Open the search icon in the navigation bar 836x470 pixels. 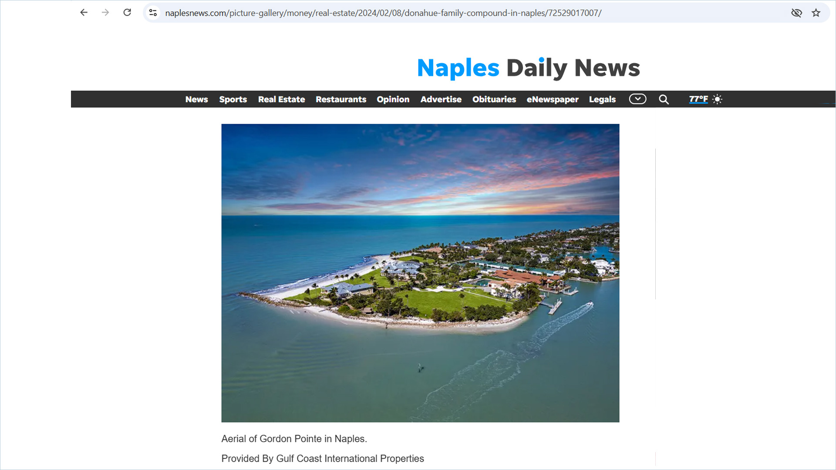(664, 99)
